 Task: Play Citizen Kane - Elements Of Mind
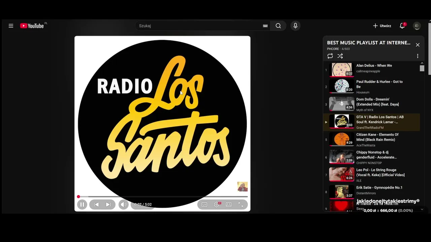(377, 137)
